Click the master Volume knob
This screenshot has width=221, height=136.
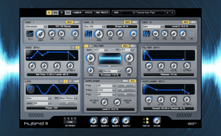coord(157,121)
